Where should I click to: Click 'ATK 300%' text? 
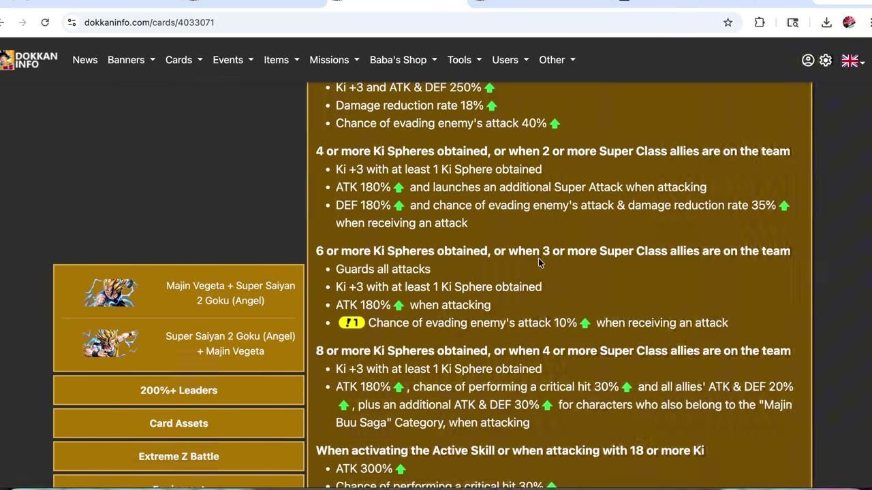click(364, 469)
